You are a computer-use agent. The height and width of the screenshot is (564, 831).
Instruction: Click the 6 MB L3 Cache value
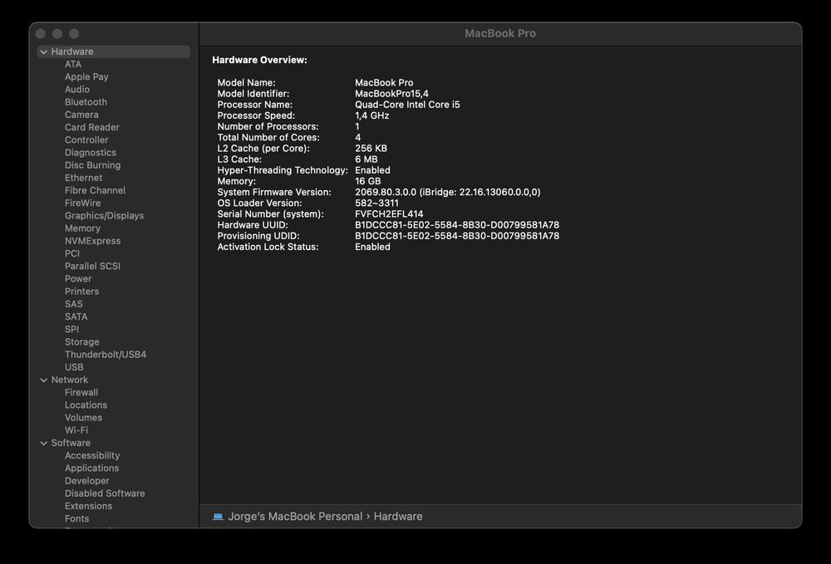coord(366,159)
